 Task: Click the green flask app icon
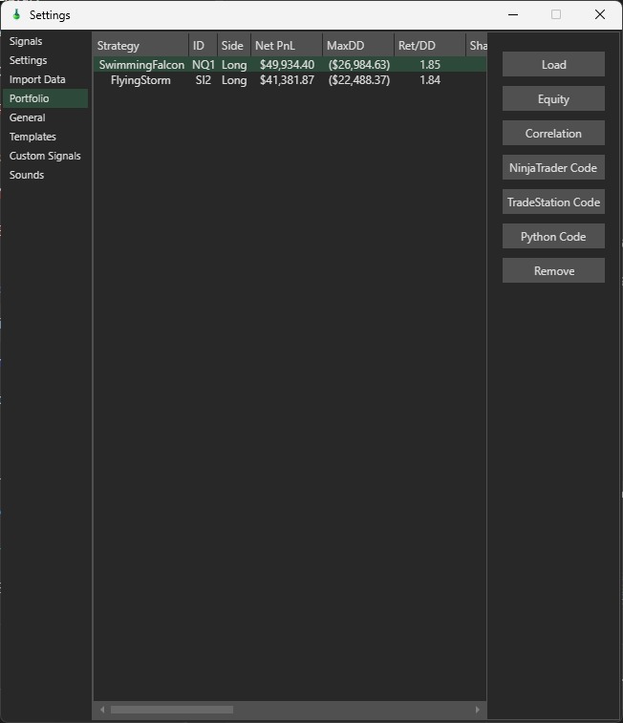tap(16, 14)
